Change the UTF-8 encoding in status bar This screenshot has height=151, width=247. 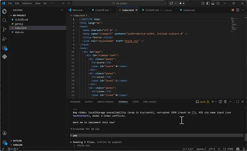click(212, 149)
